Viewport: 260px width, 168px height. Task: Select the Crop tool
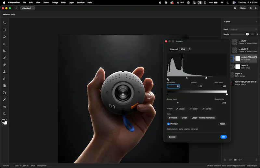pos(4,51)
